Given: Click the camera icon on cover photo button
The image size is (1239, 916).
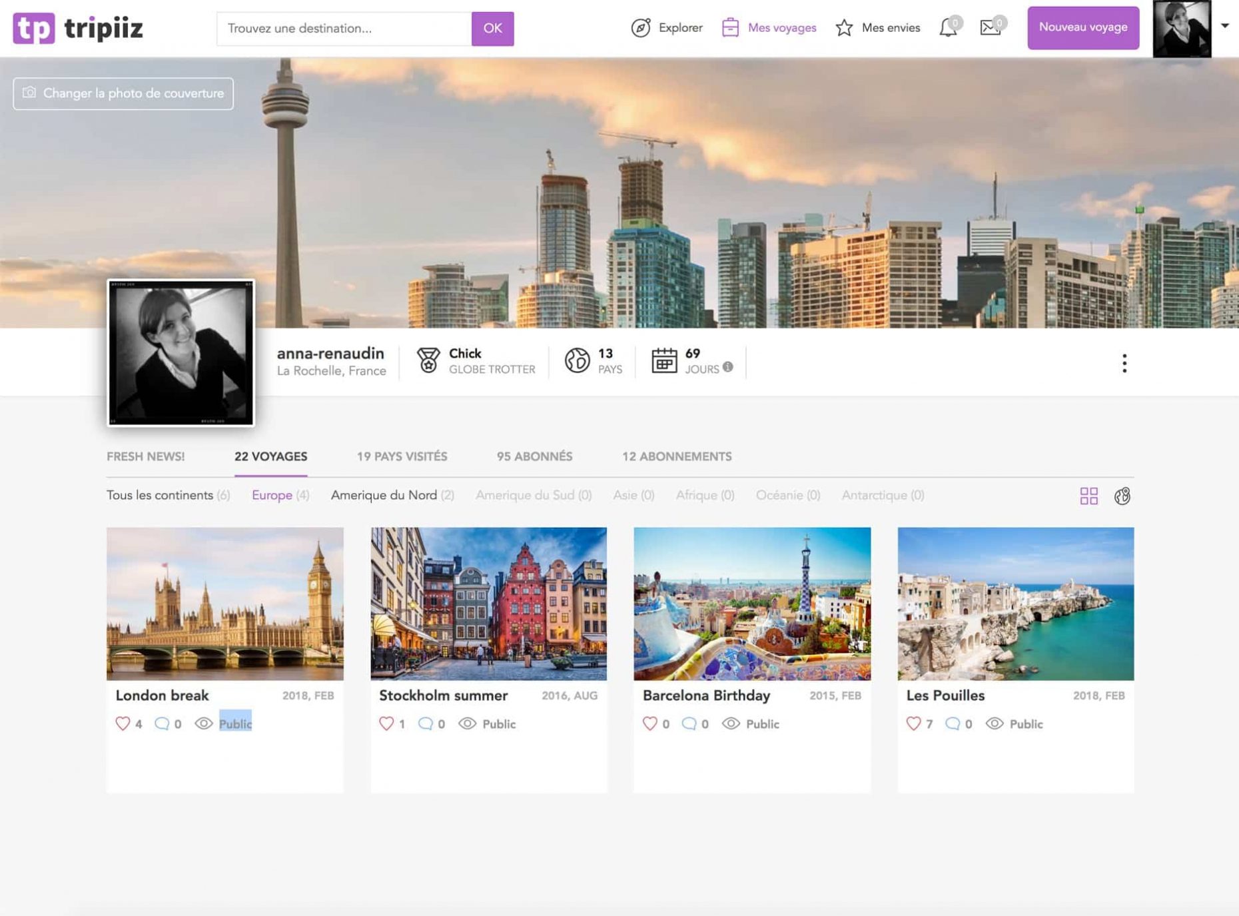Looking at the screenshot, I should click(29, 93).
